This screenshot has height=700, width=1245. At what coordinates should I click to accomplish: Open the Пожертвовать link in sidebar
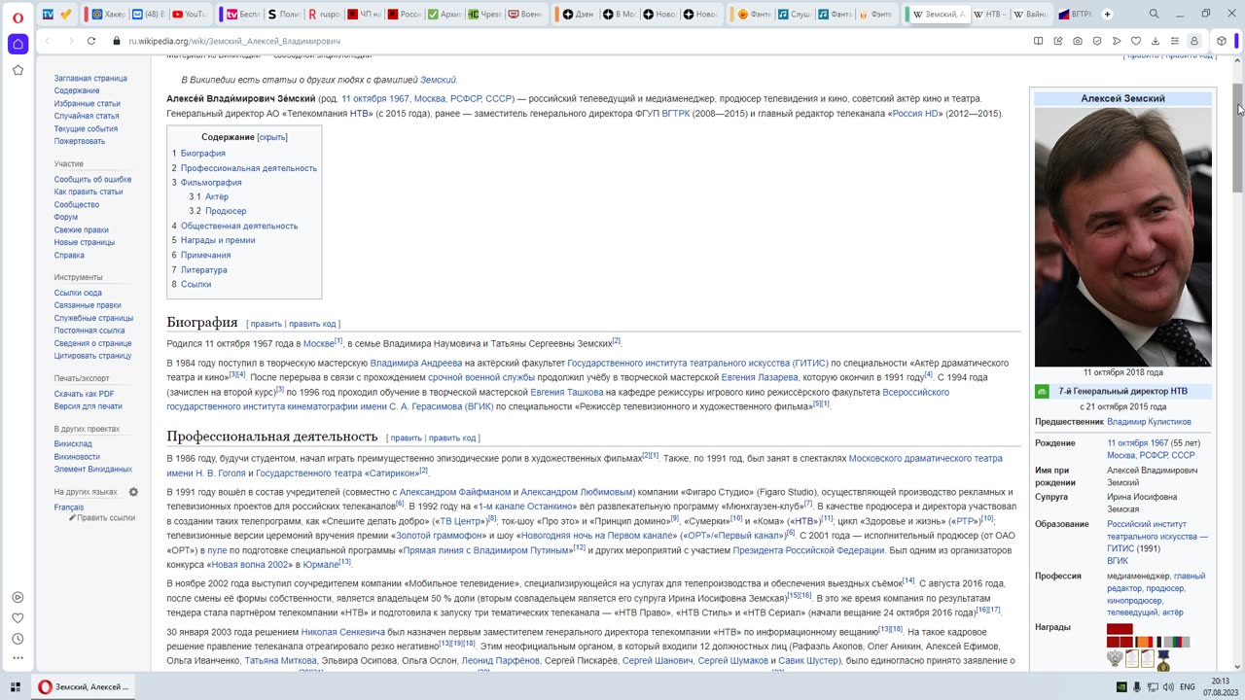pyautogui.click(x=80, y=141)
